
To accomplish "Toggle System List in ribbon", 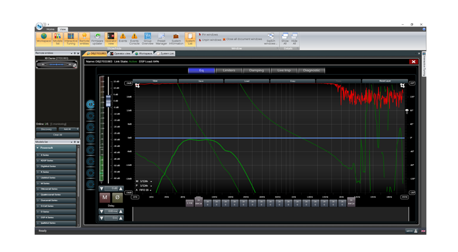I will (x=190, y=39).
